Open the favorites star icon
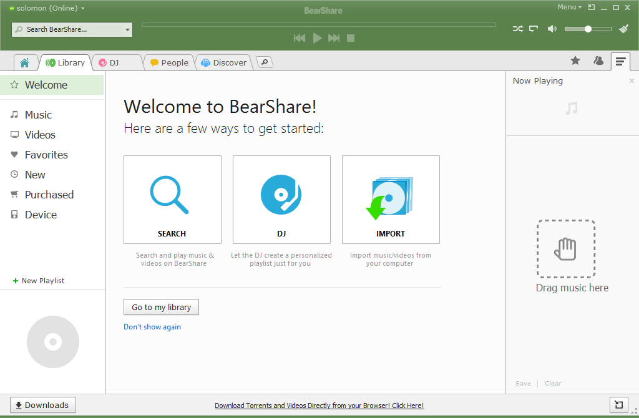This screenshot has height=418, width=639. [575, 61]
